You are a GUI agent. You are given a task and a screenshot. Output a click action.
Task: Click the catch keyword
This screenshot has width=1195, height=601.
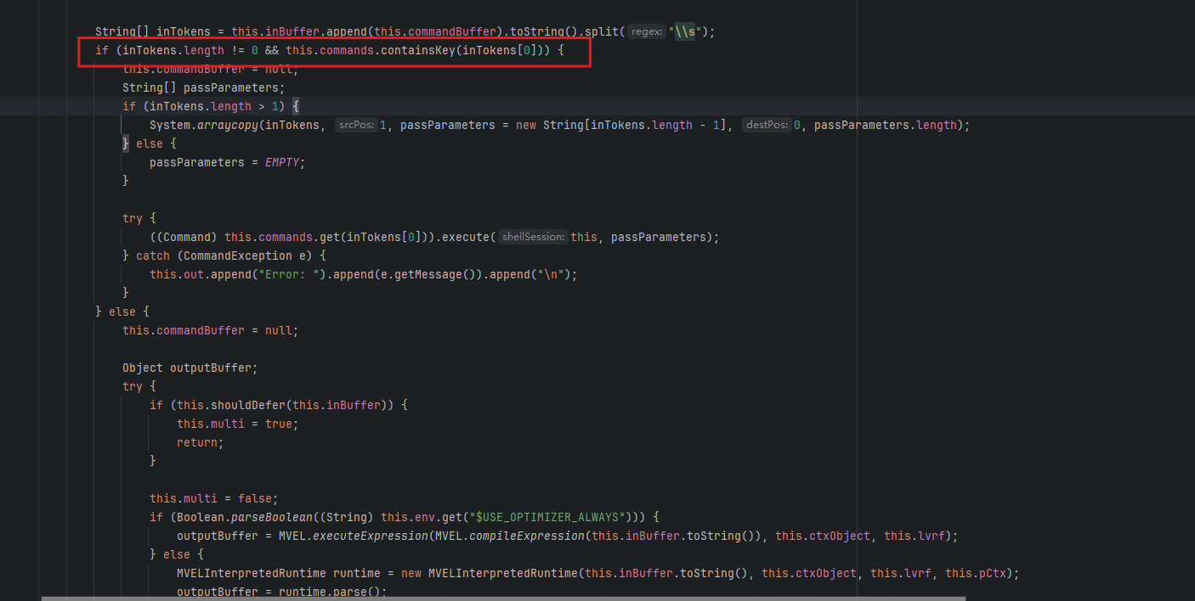pos(153,256)
